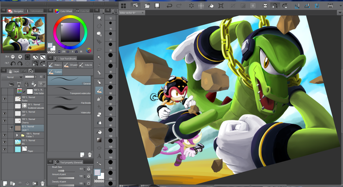The width and height of the screenshot is (343, 187).
Task: Hide the Folder 1 layer group
Action: (5, 135)
